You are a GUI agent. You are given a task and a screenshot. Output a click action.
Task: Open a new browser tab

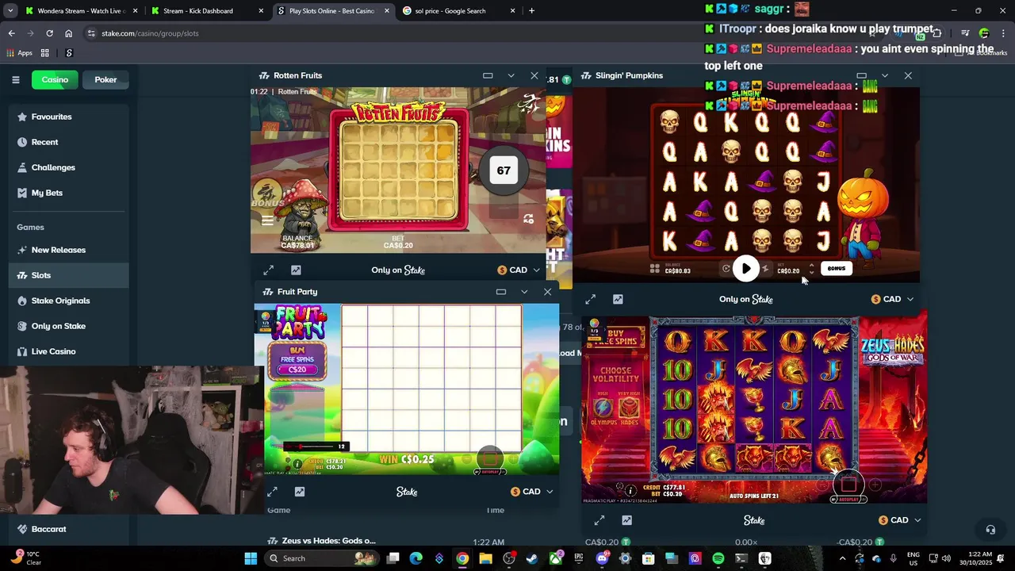[531, 11]
